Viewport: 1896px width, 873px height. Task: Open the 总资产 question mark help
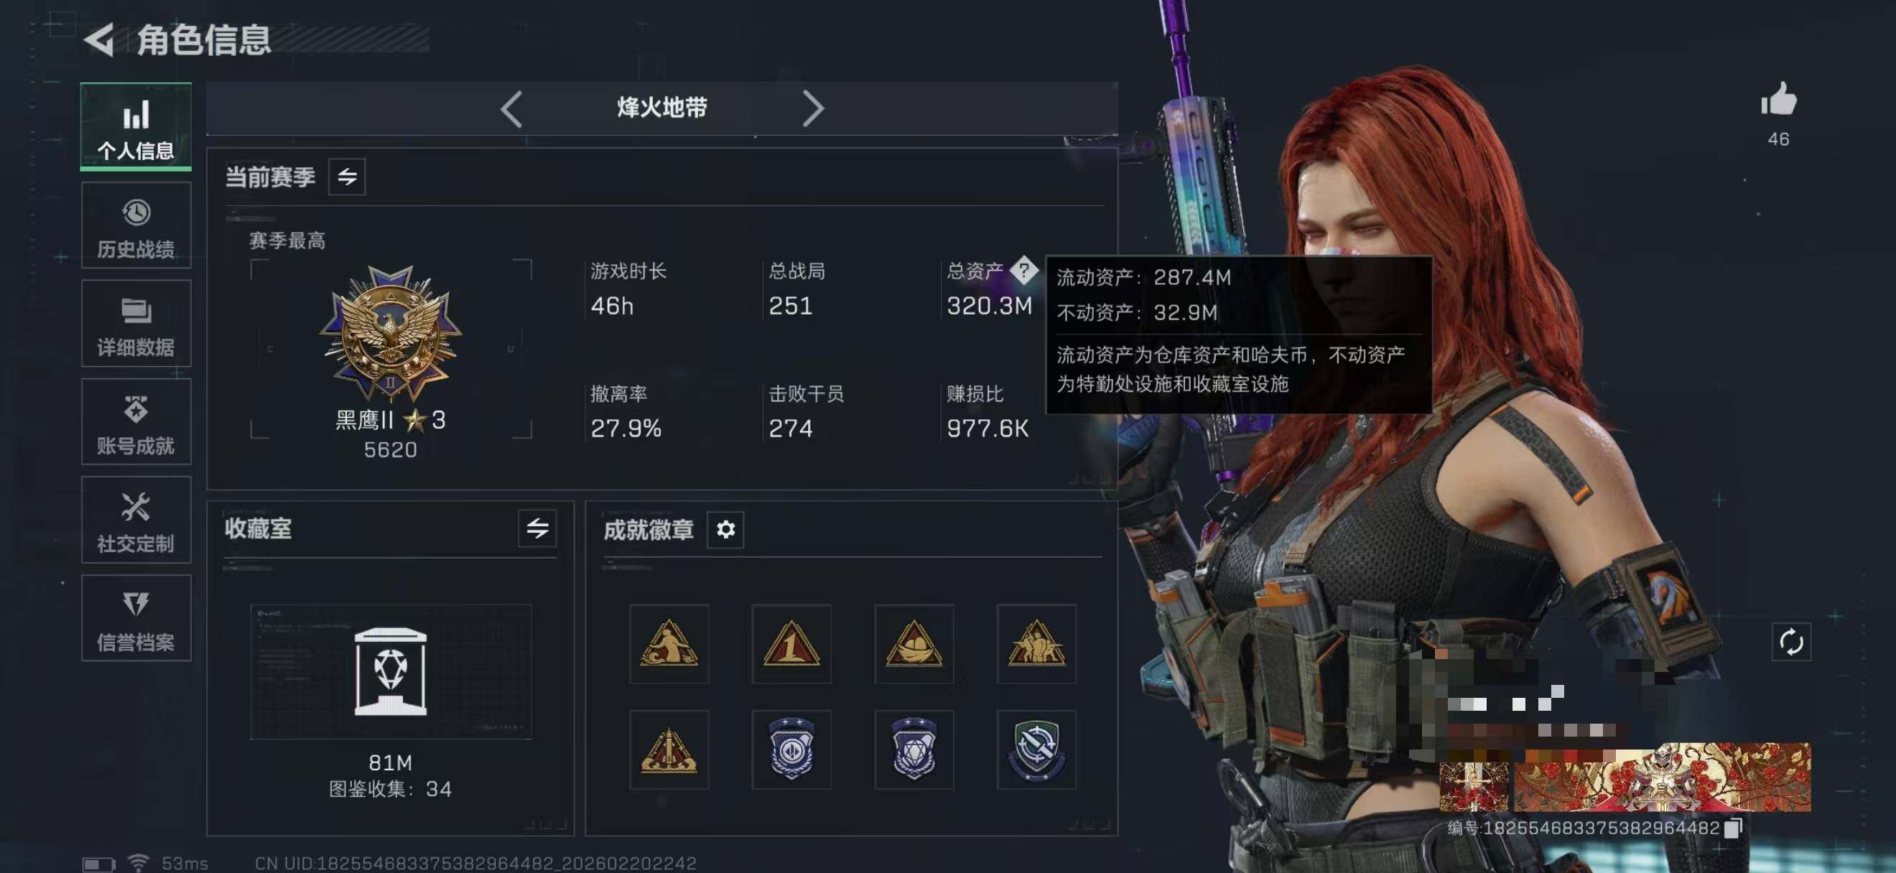pyautogui.click(x=1024, y=270)
